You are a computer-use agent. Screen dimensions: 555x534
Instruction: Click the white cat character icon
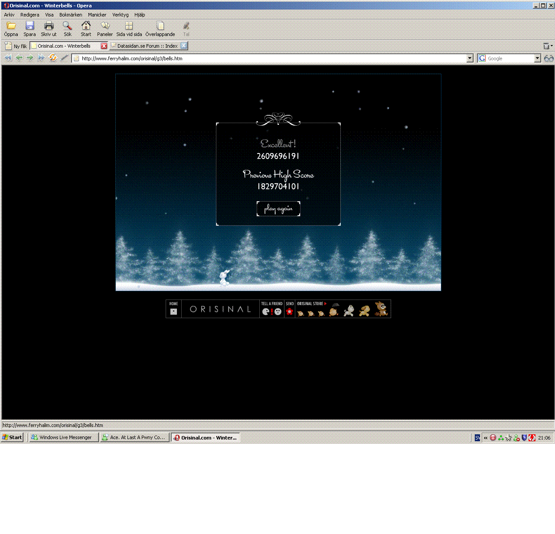click(x=349, y=310)
